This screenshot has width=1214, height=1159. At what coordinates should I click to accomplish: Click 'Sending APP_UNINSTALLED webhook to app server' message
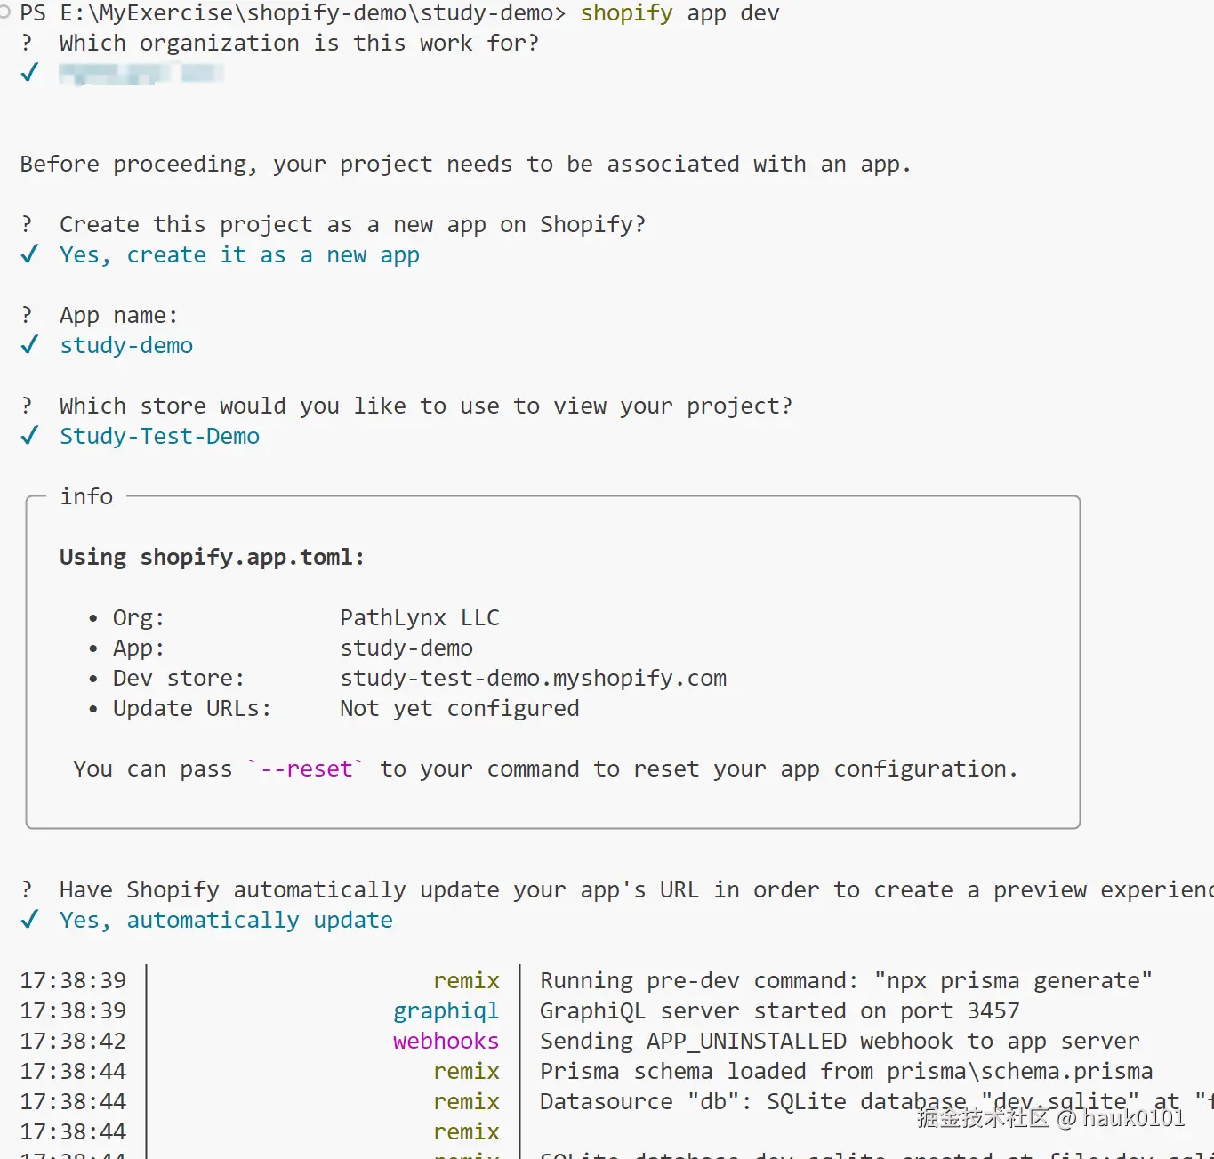click(x=839, y=1042)
